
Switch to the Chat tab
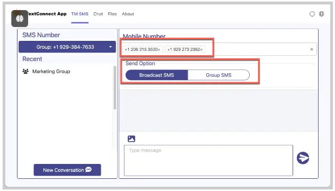click(x=98, y=14)
